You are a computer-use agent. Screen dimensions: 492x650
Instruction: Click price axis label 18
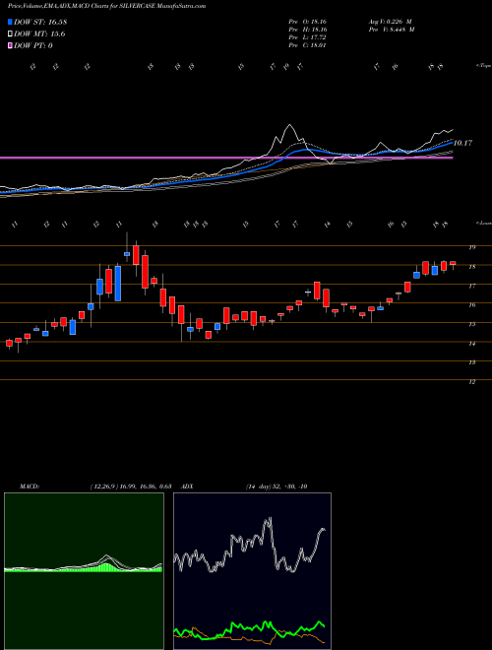[471, 267]
